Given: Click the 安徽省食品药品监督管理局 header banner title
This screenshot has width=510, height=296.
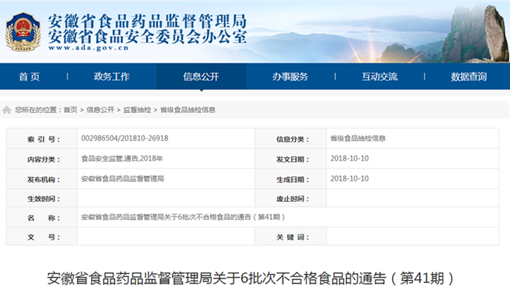Looking at the screenshot, I should pos(146,20).
